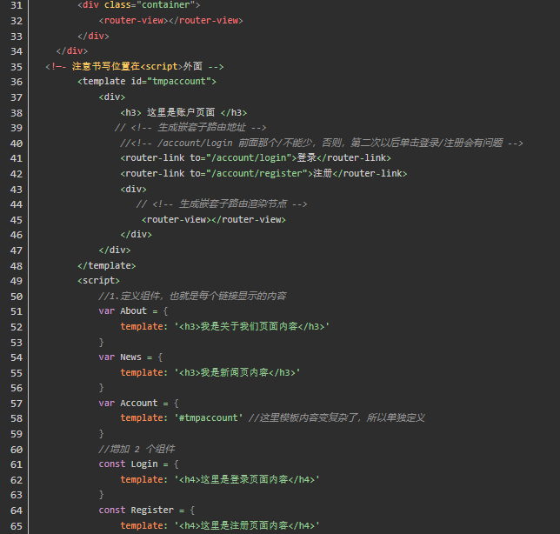Click the nested router-view tag on line 45
The height and width of the screenshot is (534, 560).
(213, 219)
